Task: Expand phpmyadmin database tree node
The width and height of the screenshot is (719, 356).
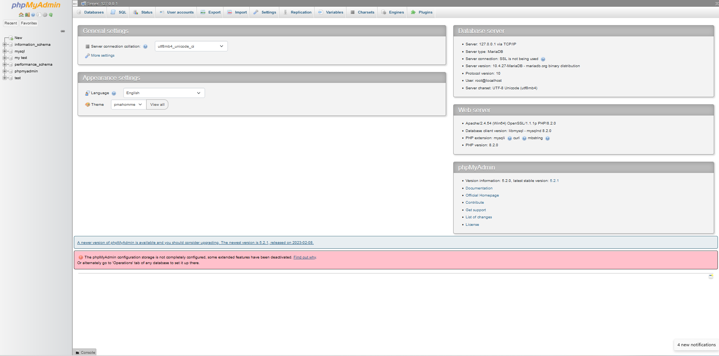Action: [x=4, y=71]
